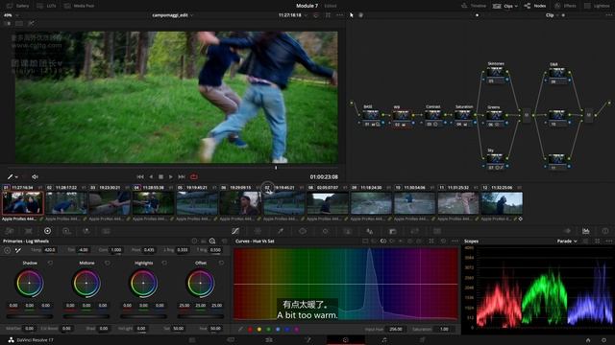615x345 pixels.
Task: Open the Qualifier eyedropper palette
Action: pos(280,231)
